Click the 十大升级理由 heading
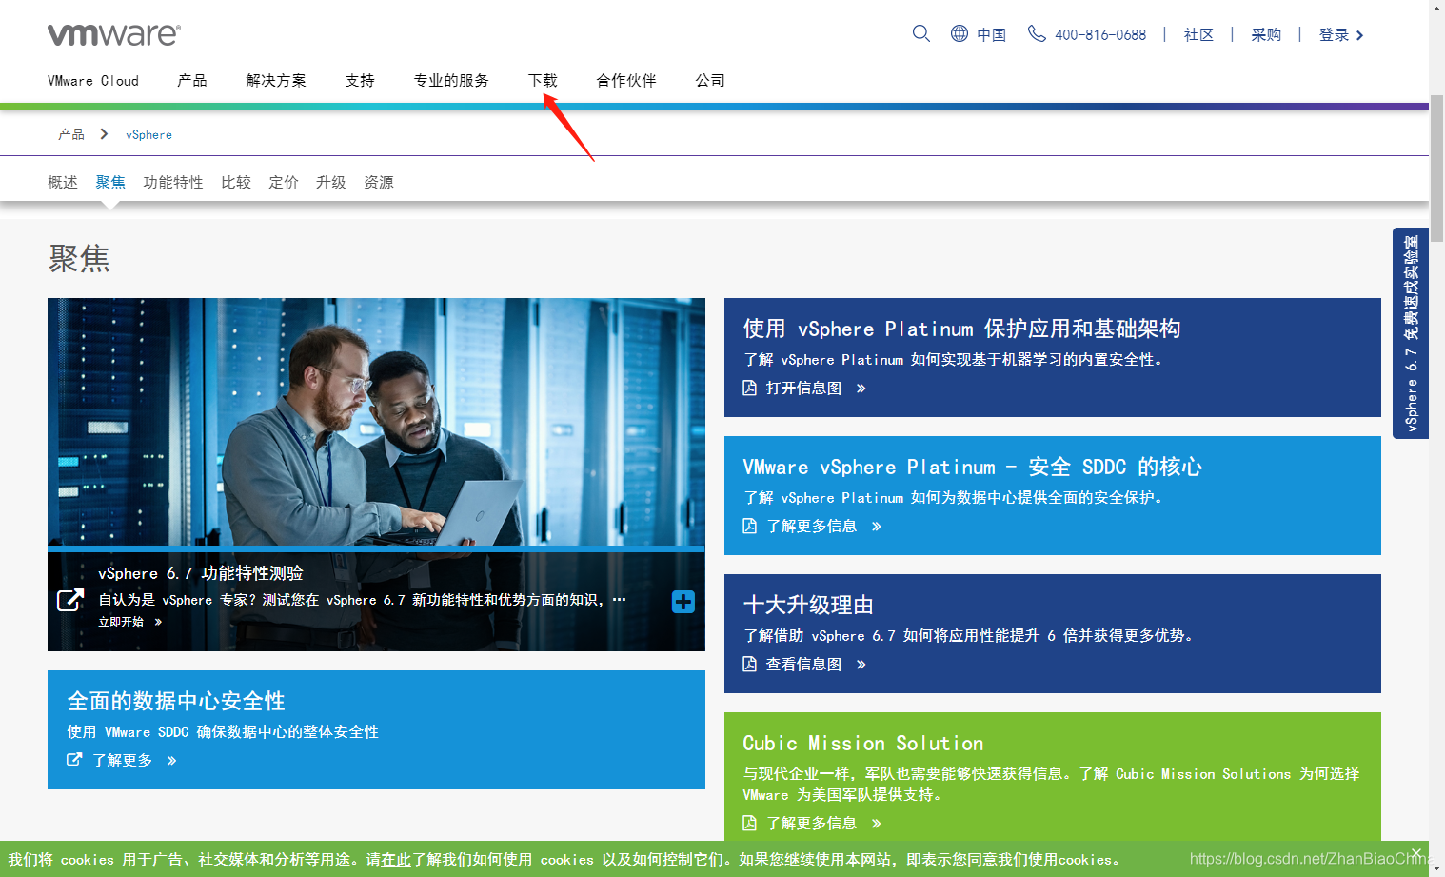Image resolution: width=1445 pixels, height=877 pixels. 808,605
